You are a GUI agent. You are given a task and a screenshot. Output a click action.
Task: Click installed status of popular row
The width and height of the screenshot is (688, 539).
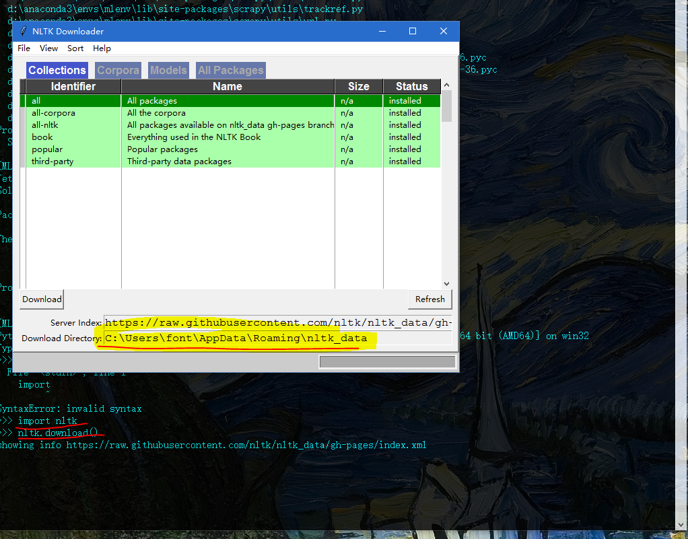pos(405,149)
